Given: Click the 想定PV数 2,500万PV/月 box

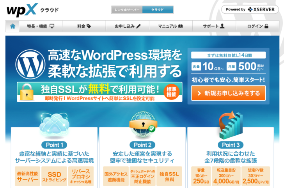Looking at the screenshot, I should point(256,176).
